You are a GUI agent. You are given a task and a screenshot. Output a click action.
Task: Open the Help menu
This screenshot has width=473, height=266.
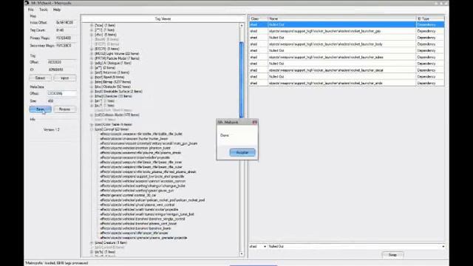tap(57, 10)
